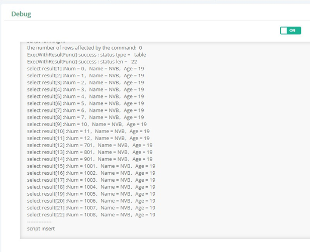Select the result[17] Num = 1003 line

(x=91, y=180)
